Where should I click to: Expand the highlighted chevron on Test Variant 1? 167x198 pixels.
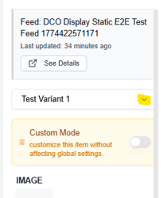point(144,100)
